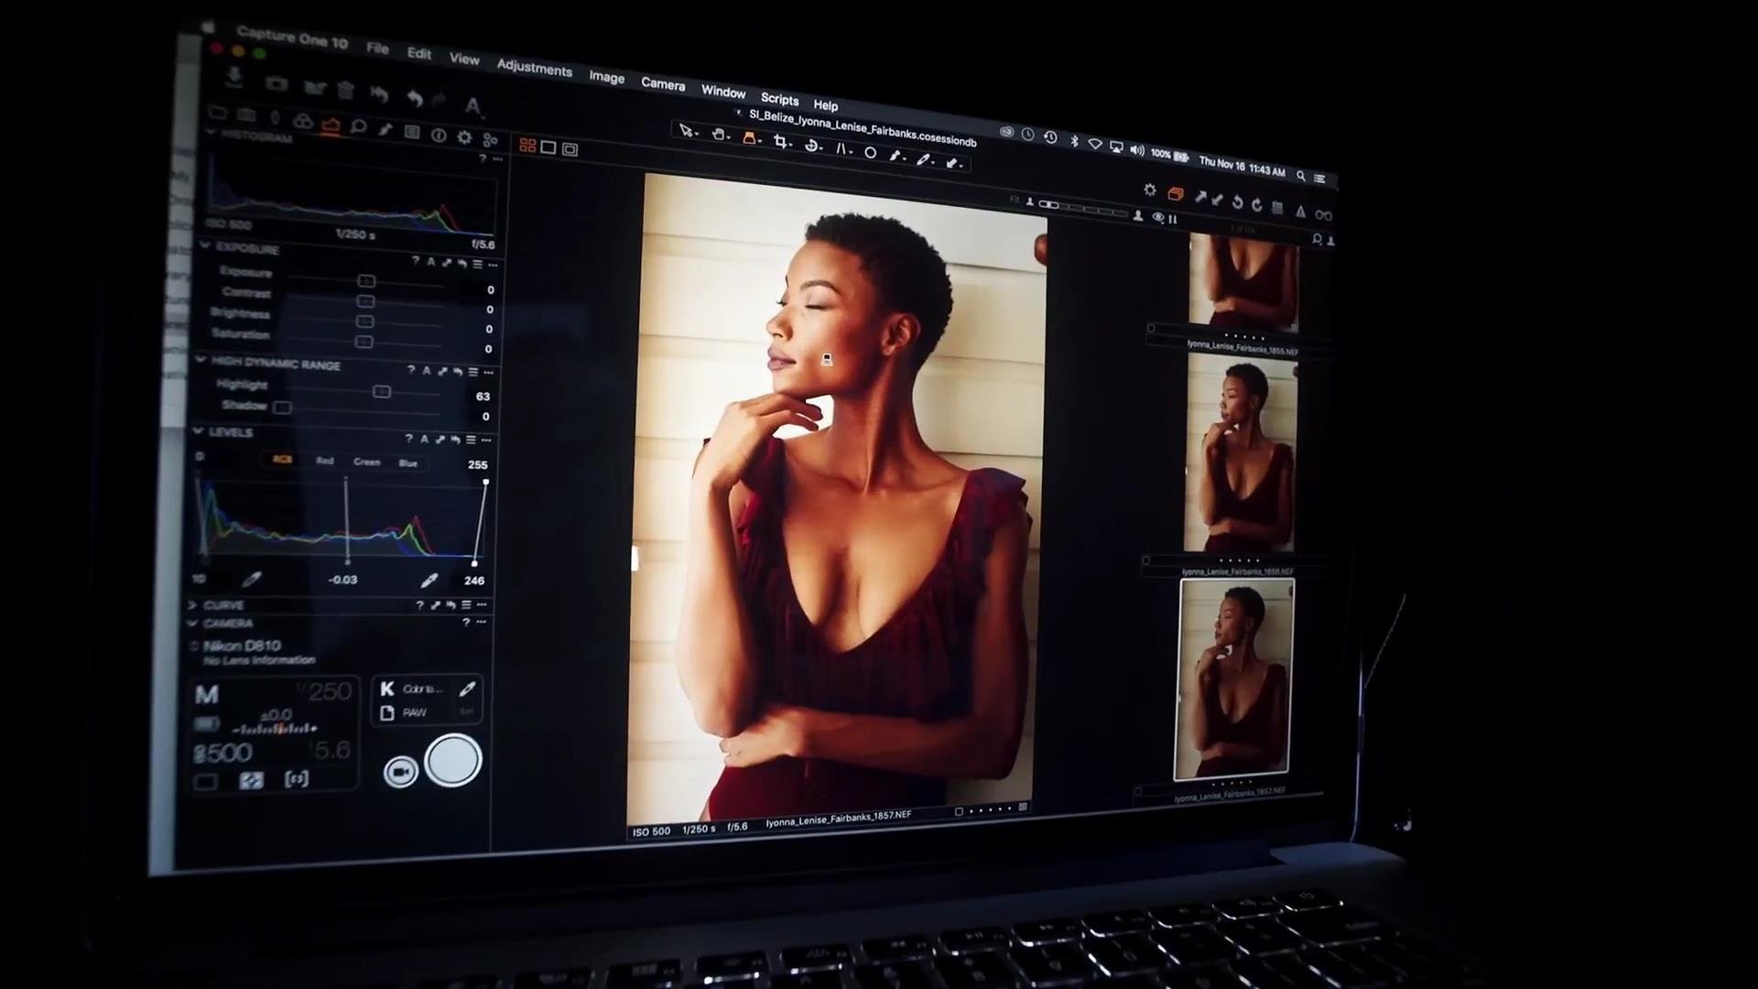Toggle the proofing glasses icon
This screenshot has width=1758, height=989.
[x=1323, y=215]
